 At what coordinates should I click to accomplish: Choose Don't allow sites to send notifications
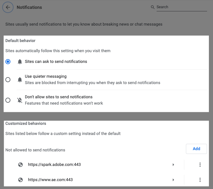(8, 100)
